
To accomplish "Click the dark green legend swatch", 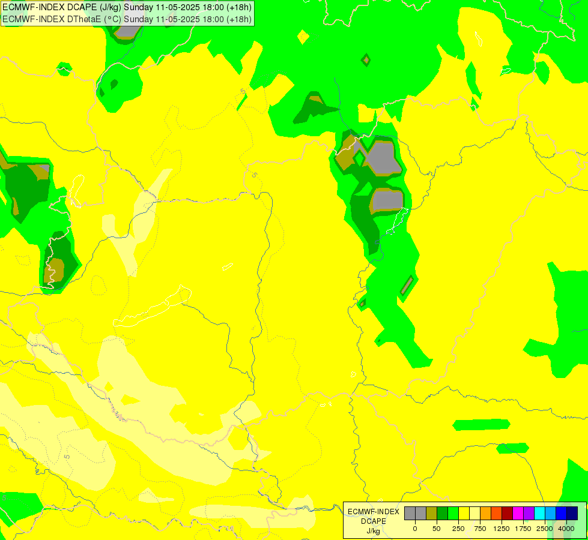I will tap(443, 513).
